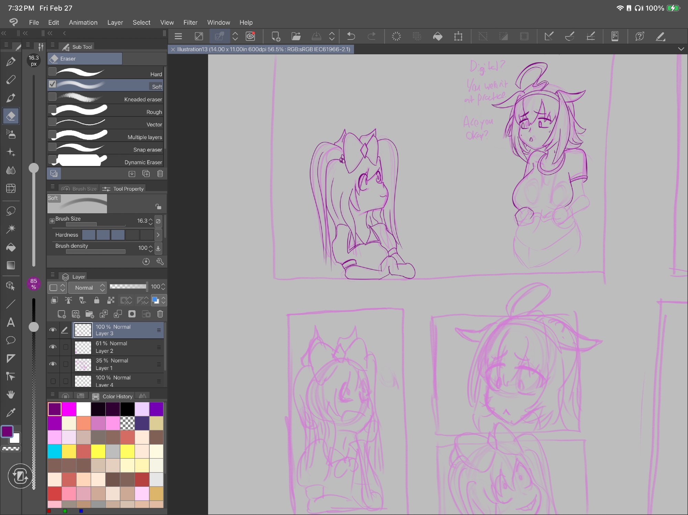Viewport: 688px width, 515px height.
Task: Hide Layer 2 with the eye icon
Action: click(x=53, y=347)
